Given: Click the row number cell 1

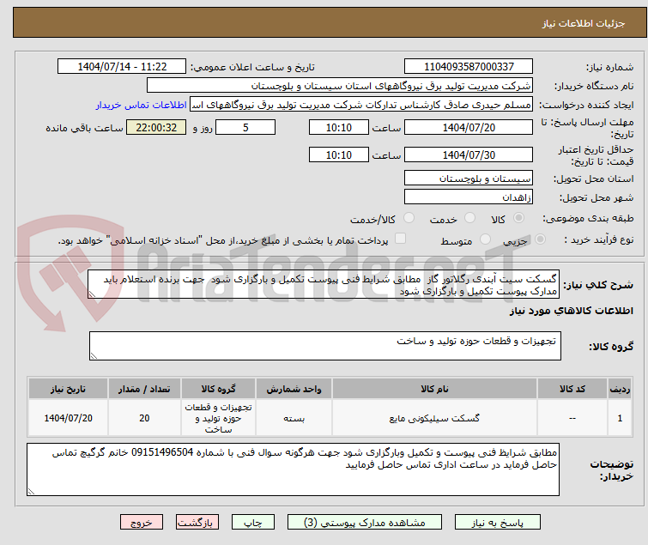Looking at the screenshot, I should [x=620, y=418].
